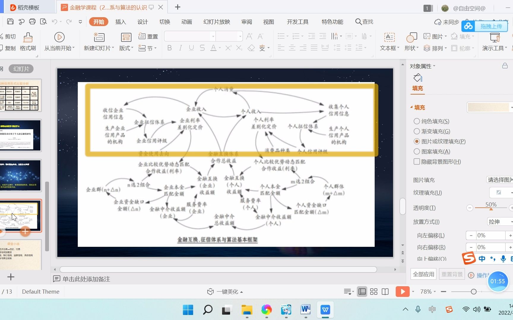Open Placement mode (拉伸) dropdown
This screenshot has width=513, height=320.
[500, 222]
